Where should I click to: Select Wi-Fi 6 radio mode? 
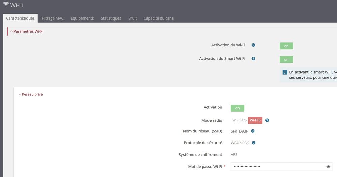click(x=255, y=120)
